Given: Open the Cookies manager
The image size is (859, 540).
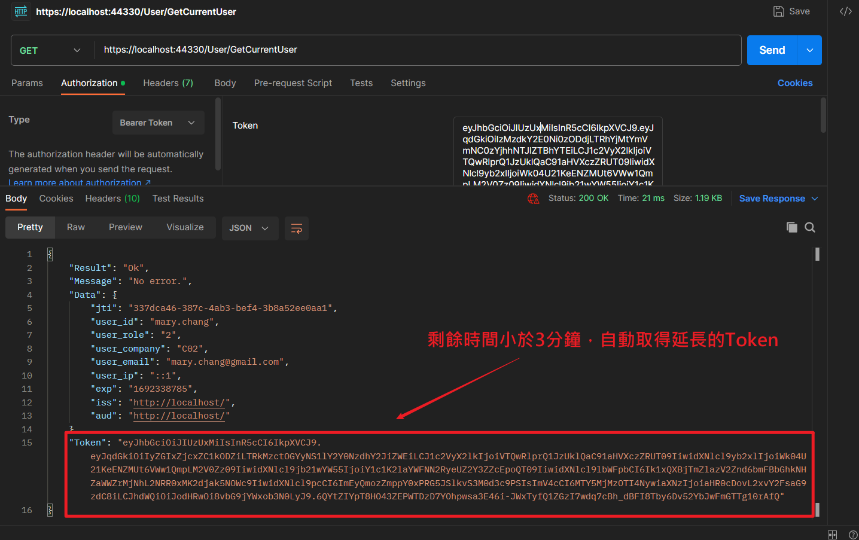Looking at the screenshot, I should 794,83.
